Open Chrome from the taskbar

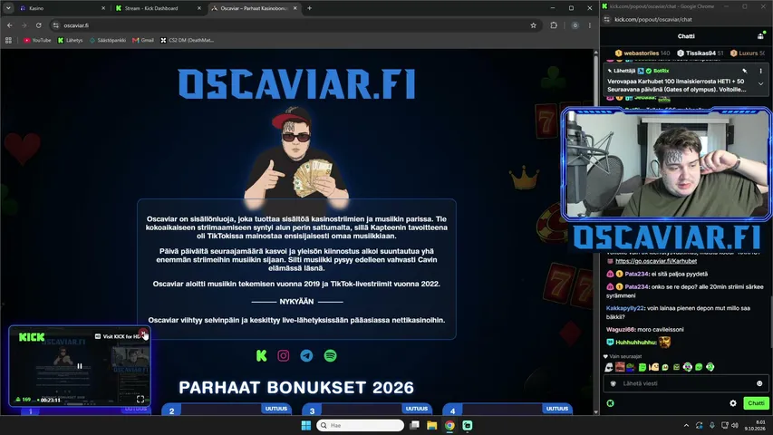(449, 425)
